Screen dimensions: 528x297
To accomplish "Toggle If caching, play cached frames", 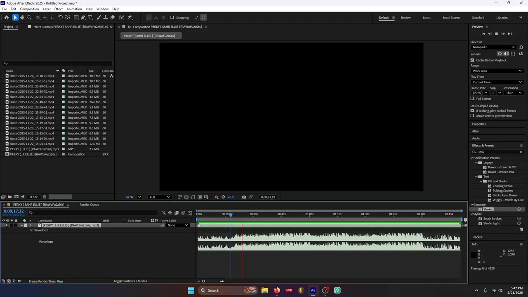I will (472, 111).
